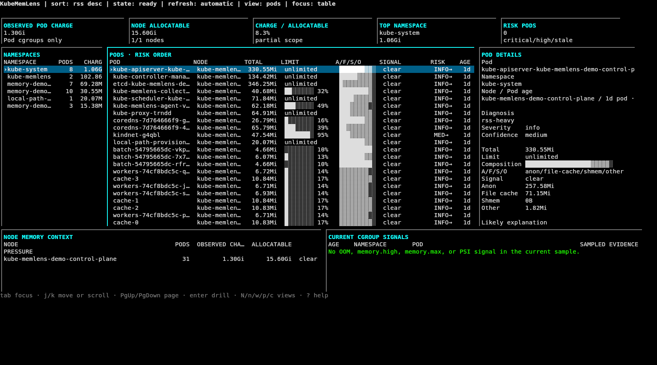Viewport: 657px width, 365px height.
Task: Select the kube-scheduler pod row
Action: click(x=291, y=98)
